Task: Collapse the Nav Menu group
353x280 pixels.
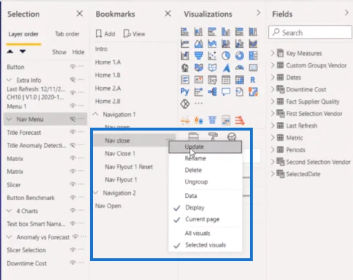Action: pyautogui.click(x=9, y=119)
